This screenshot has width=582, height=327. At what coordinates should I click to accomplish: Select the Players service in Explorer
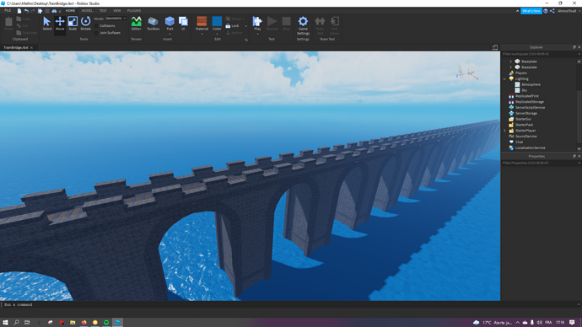click(x=520, y=73)
